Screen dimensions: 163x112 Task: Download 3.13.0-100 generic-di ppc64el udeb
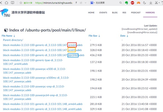[x=44, y=55]
